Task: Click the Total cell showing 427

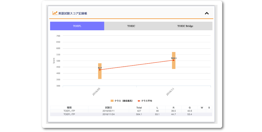Action: point(139,111)
